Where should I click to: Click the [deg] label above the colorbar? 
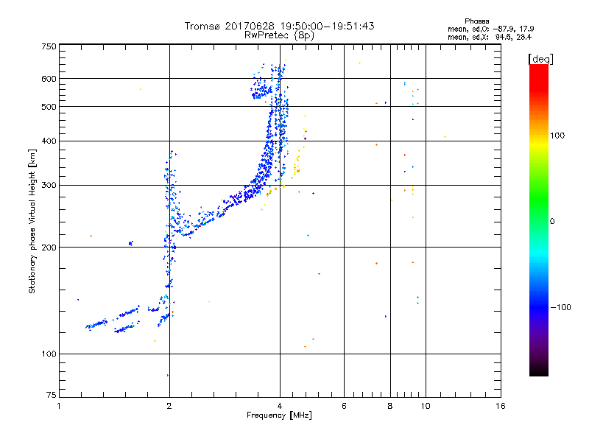540,58
